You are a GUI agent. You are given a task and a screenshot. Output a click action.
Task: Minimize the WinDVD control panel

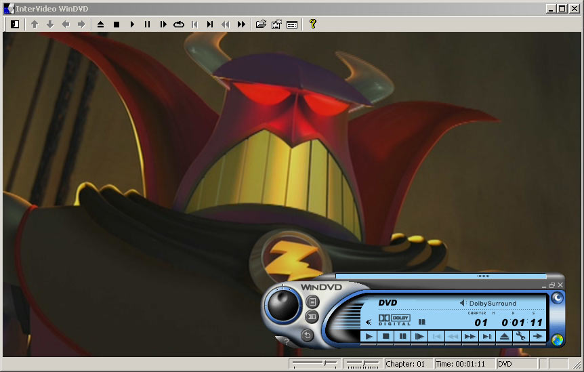click(x=544, y=286)
